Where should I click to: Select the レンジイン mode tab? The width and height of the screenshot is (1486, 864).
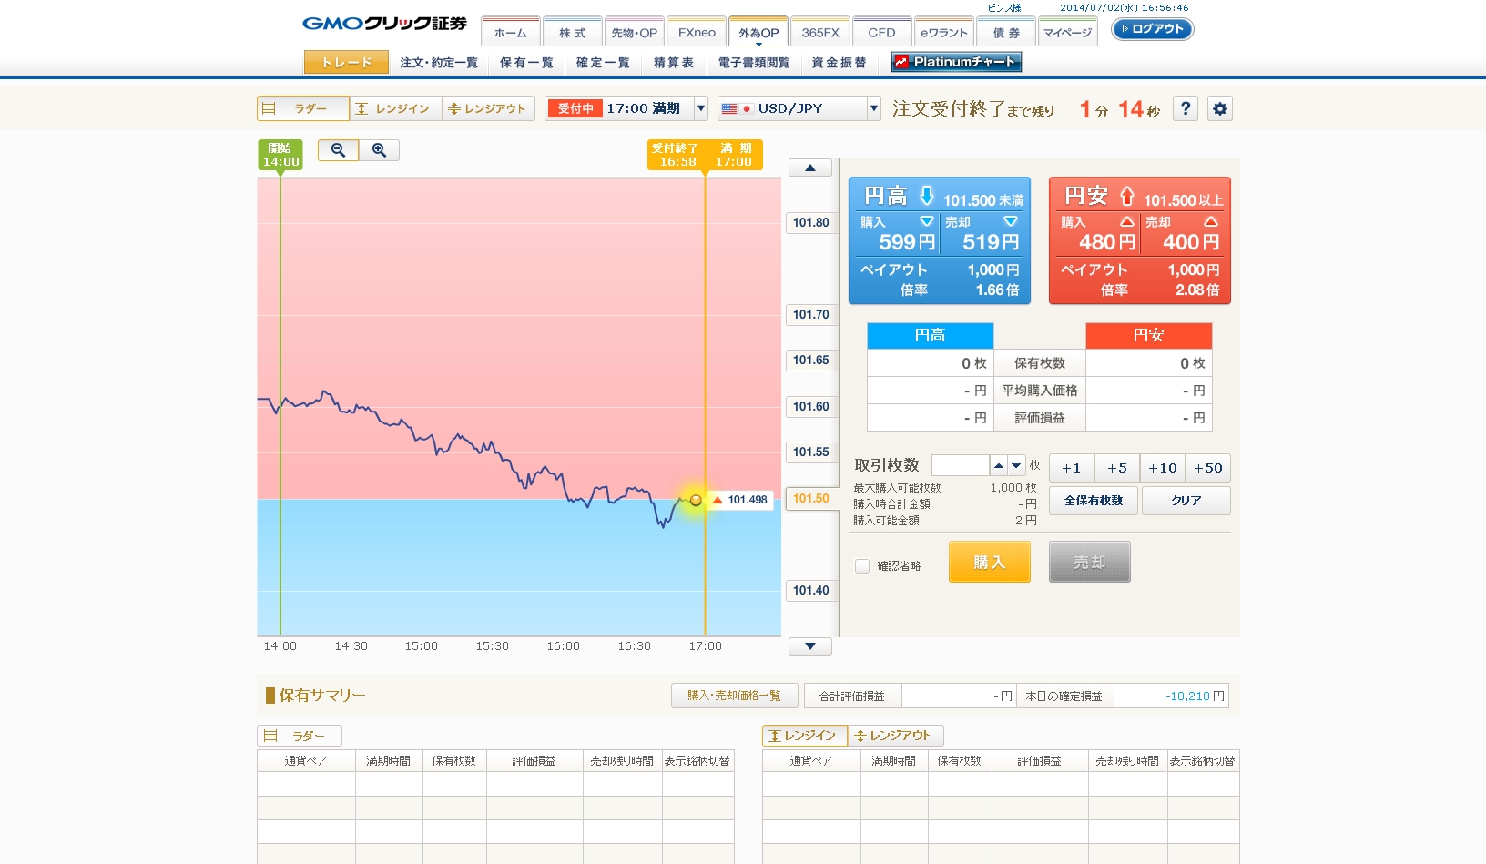coord(396,108)
